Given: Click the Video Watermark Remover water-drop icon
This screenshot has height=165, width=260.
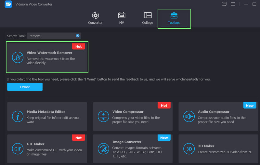Looking at the screenshot, I should [18, 57].
